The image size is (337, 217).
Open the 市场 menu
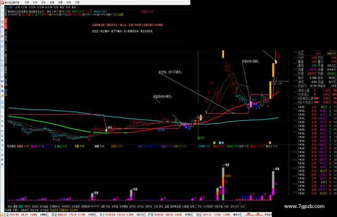point(35,2)
